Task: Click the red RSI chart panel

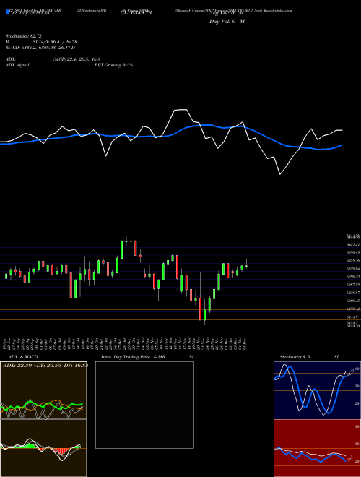Action: pos(317,448)
